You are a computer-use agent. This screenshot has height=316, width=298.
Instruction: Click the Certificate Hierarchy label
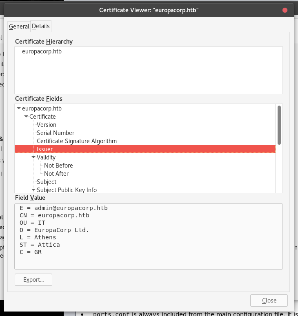tap(44, 42)
